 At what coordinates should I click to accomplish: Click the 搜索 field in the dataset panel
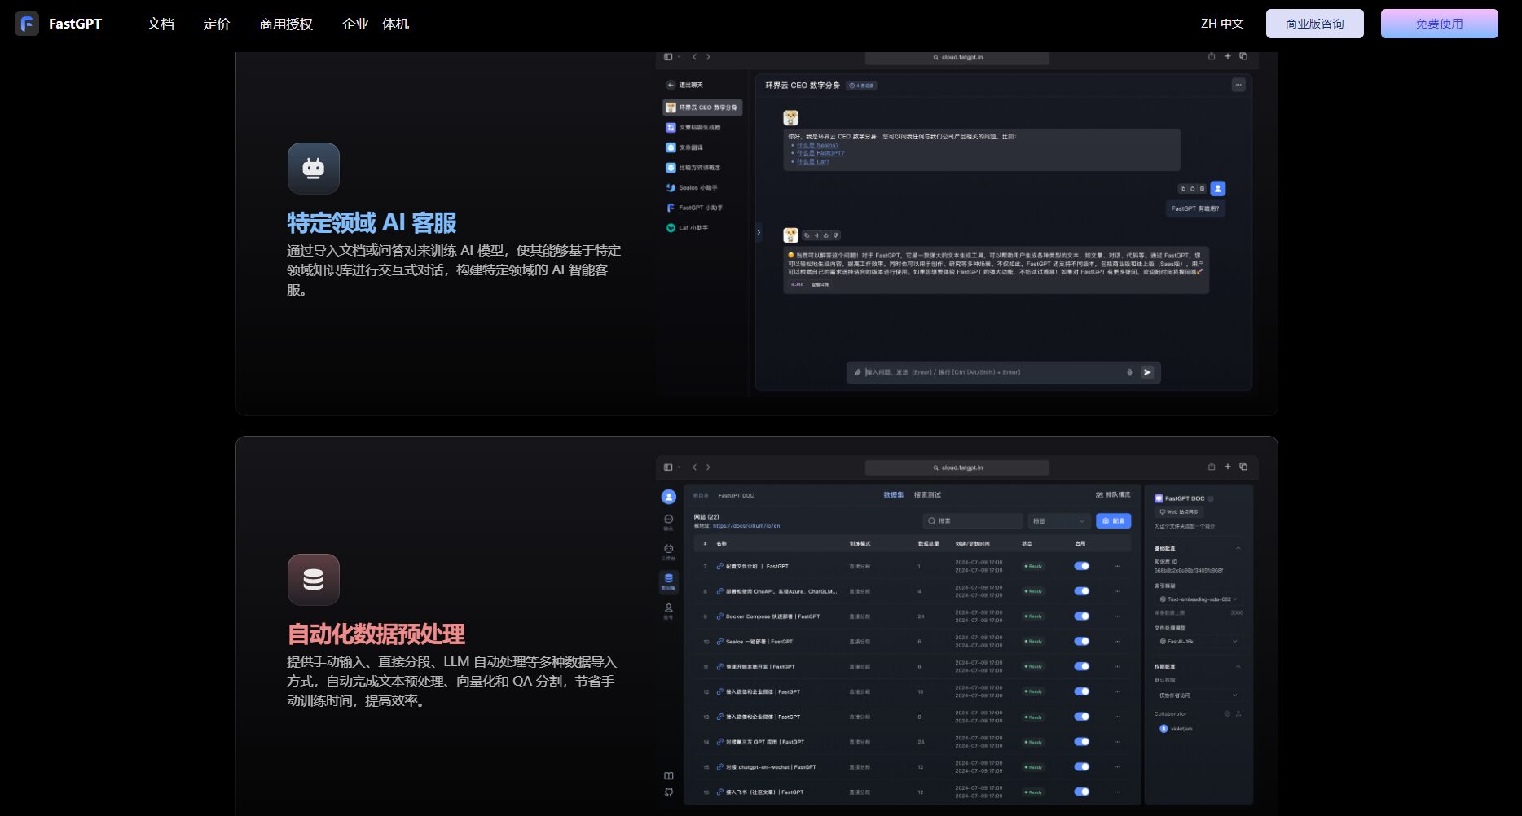coord(973,521)
